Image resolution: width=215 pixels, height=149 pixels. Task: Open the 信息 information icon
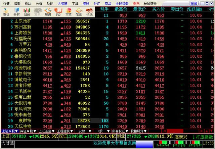click(79, 12)
